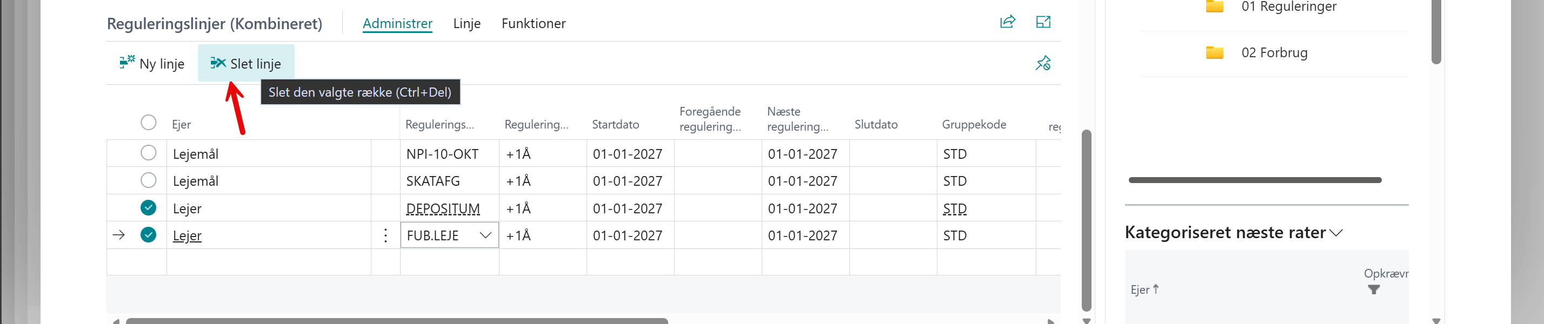Open the row options three-dot menu

pos(385,235)
